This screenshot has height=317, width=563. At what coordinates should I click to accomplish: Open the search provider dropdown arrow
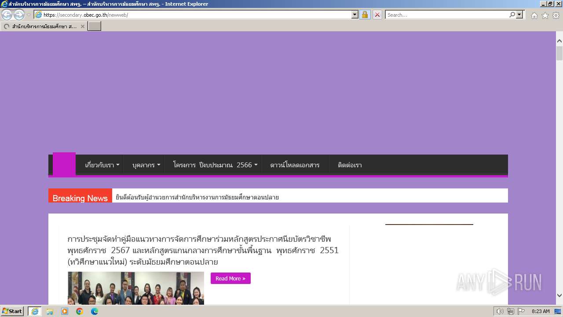point(520,15)
